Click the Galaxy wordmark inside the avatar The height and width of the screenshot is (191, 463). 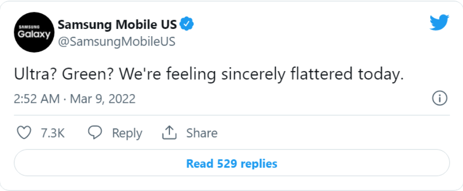coord(35,35)
